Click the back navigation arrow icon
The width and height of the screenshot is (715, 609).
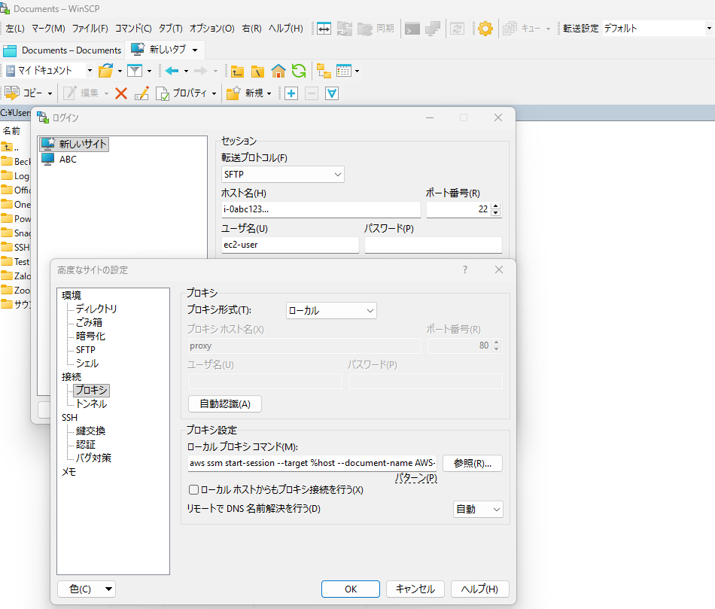(x=172, y=71)
